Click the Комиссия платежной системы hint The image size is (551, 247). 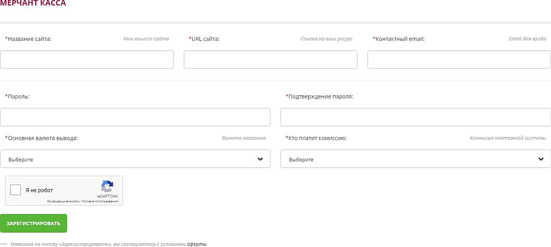coord(508,138)
